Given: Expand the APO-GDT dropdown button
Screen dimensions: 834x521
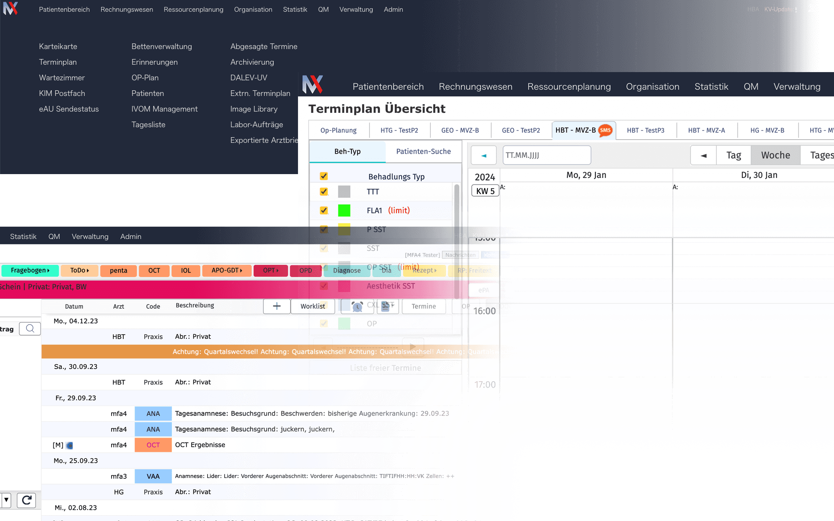Looking at the screenshot, I should [x=227, y=270].
